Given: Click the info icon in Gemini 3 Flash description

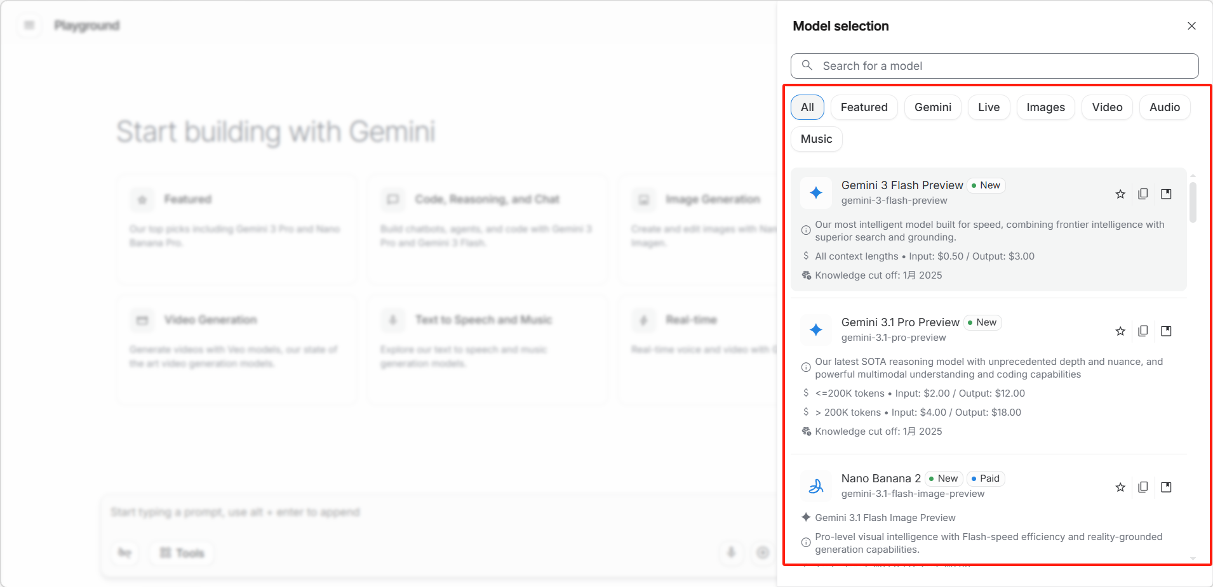Looking at the screenshot, I should point(806,230).
